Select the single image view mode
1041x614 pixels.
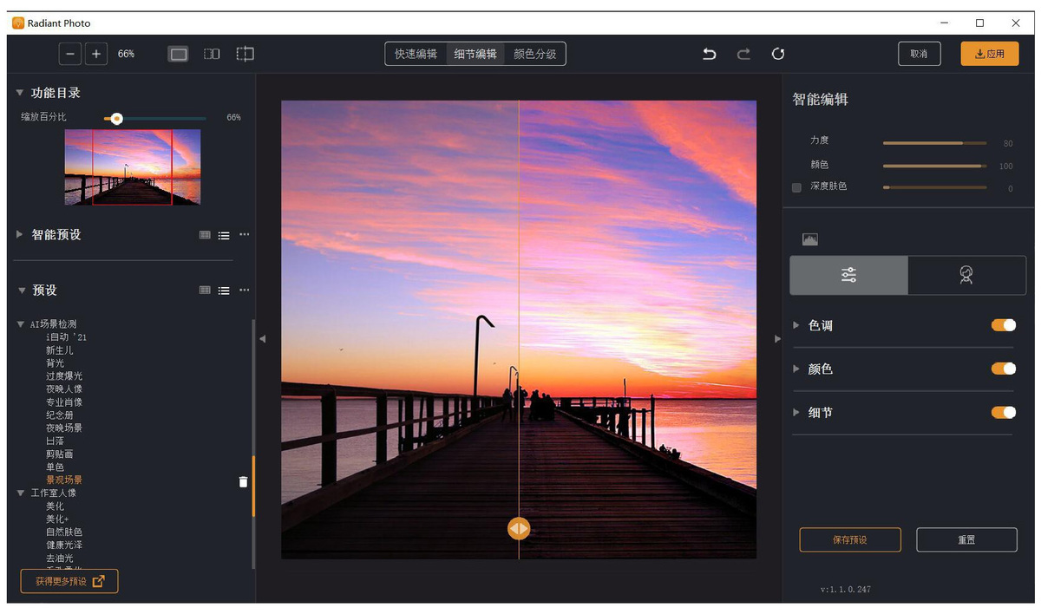coord(178,54)
